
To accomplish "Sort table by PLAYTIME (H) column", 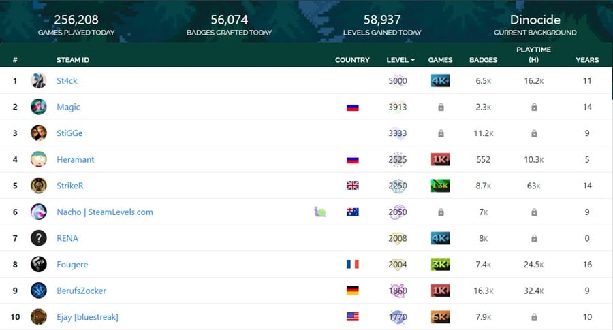I will (533, 54).
